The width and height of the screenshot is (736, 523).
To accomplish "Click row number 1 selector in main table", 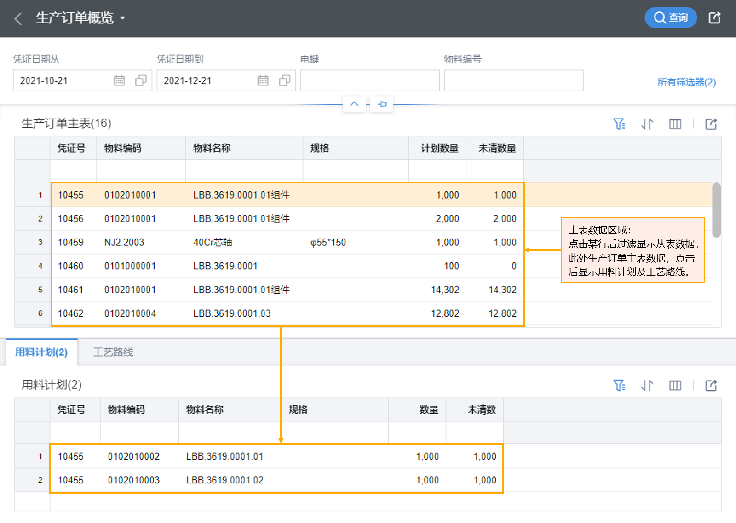I will [x=33, y=195].
